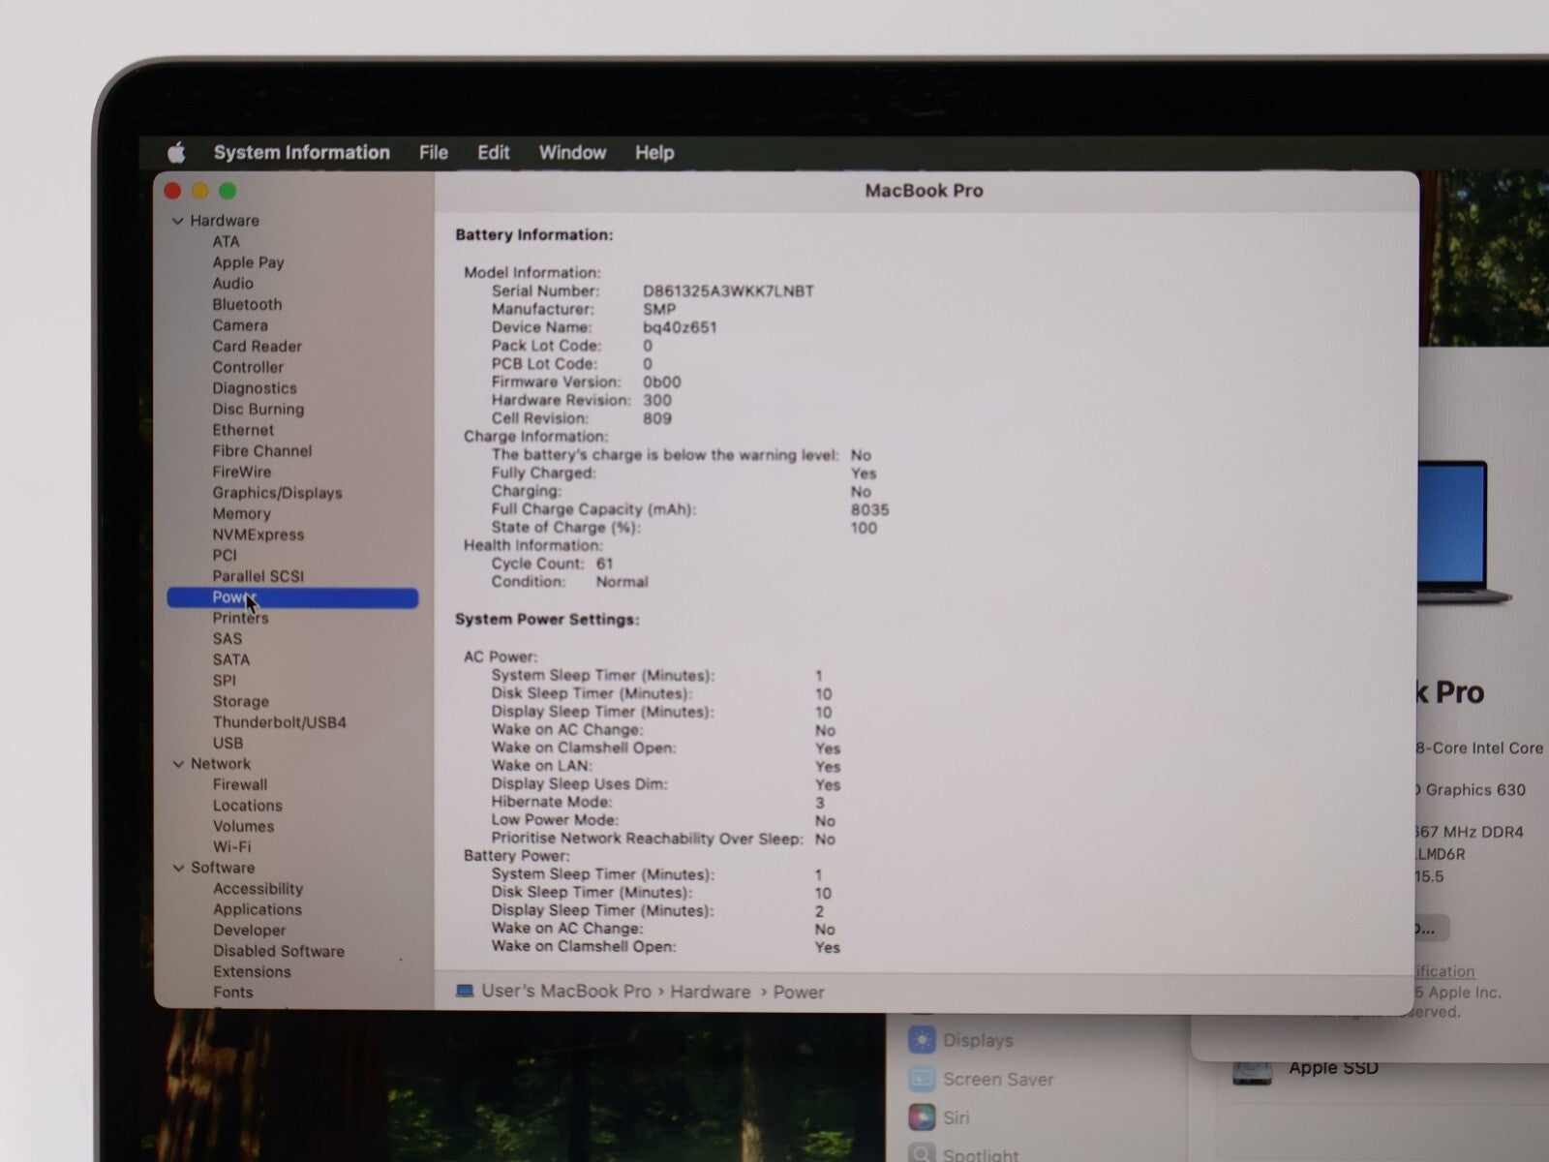
Task: Select the highlighted Power item
Action: tap(292, 597)
